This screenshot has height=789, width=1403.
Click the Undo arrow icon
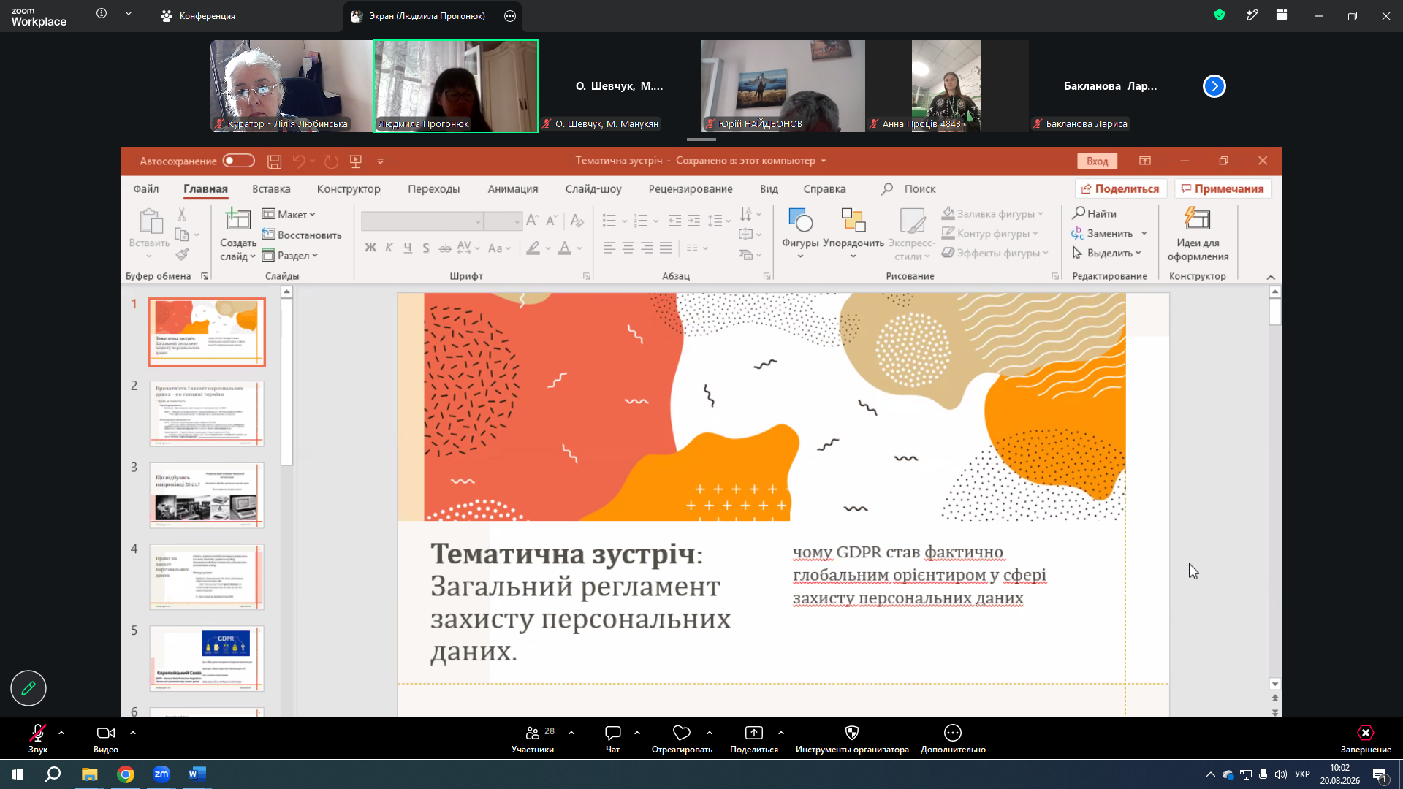(299, 161)
